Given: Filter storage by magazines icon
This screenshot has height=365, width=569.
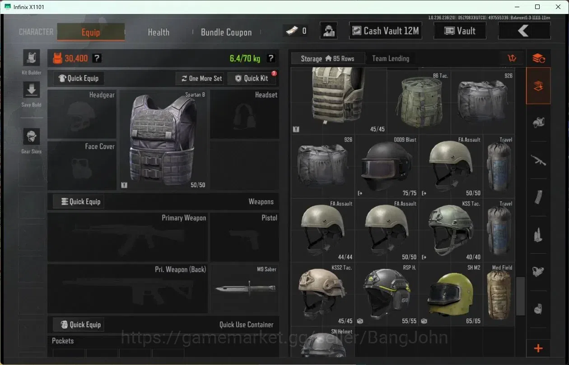Looking at the screenshot, I should coord(538,197).
